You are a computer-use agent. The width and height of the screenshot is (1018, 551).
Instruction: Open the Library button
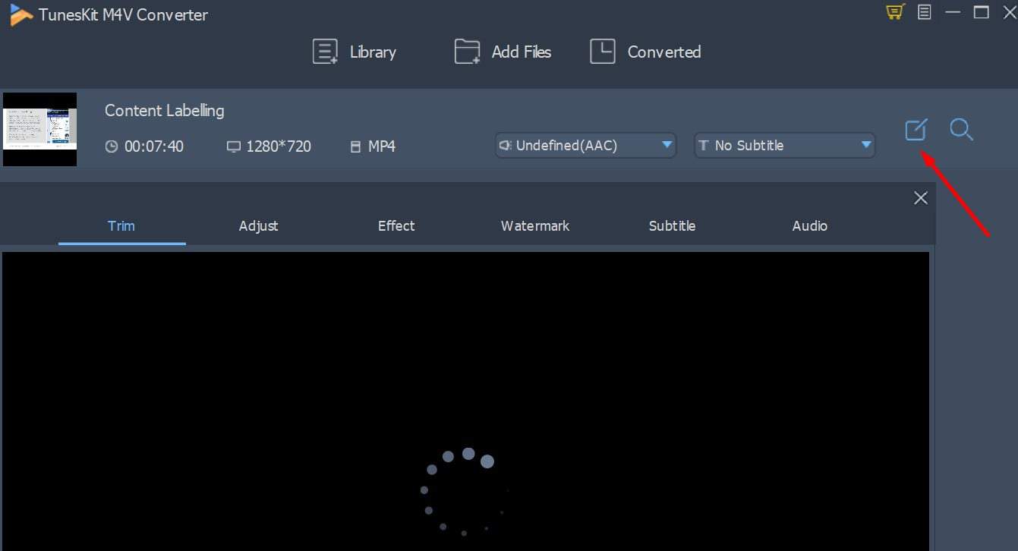coord(355,52)
